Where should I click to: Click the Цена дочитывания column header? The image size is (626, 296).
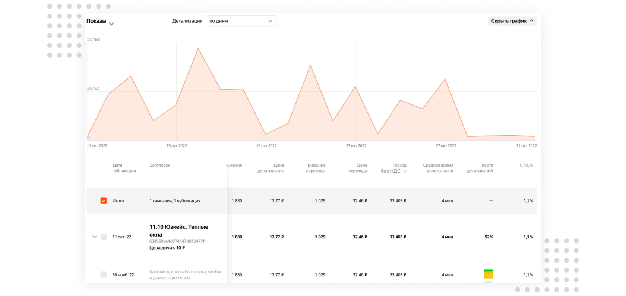pos(271,168)
